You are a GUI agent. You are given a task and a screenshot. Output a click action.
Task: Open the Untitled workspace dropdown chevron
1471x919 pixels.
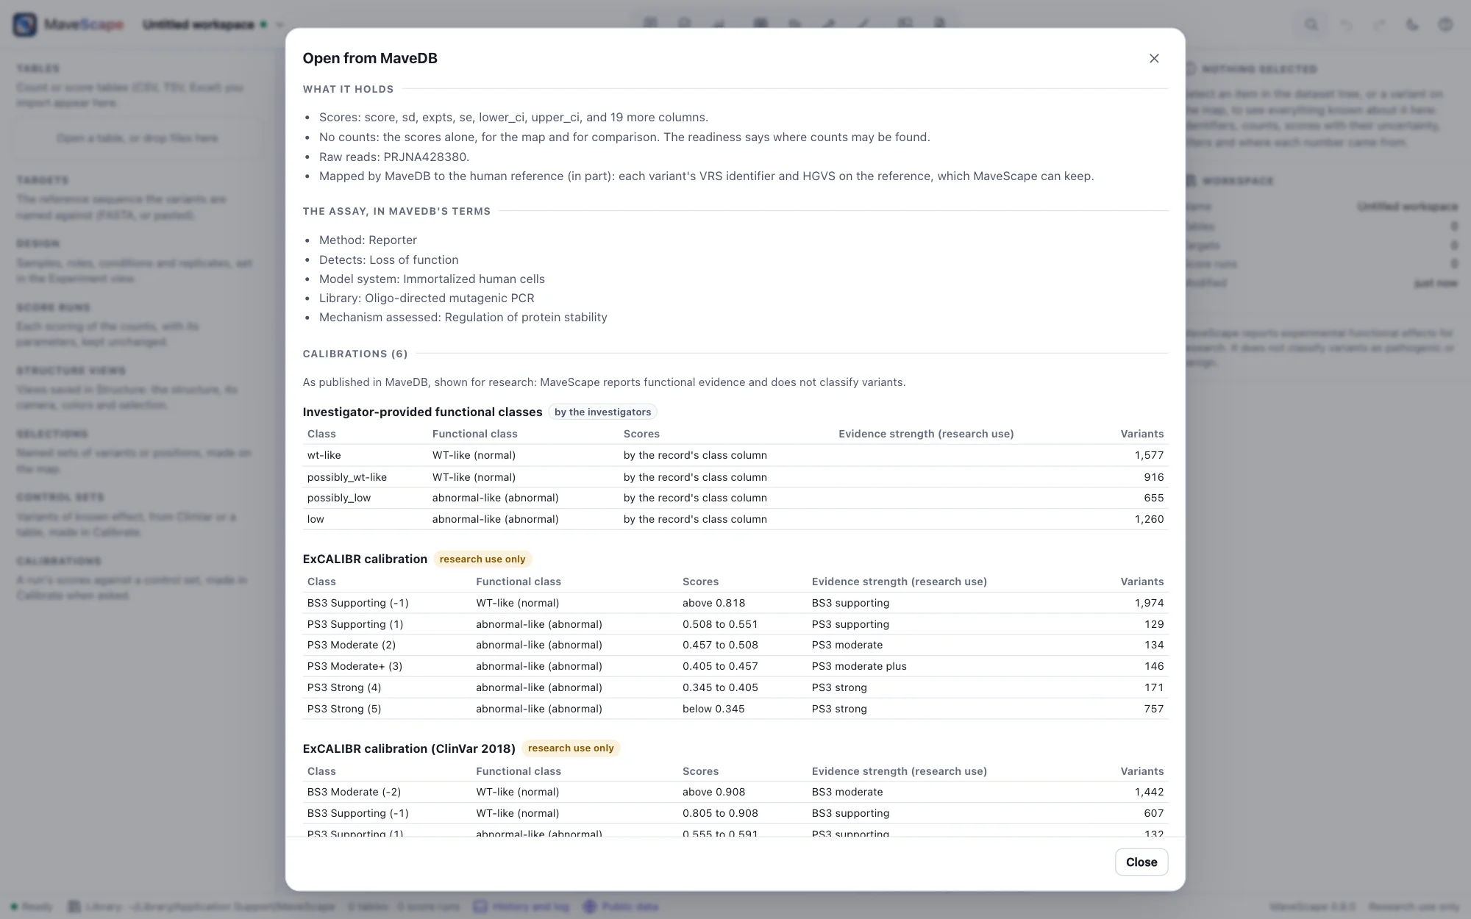pyautogui.click(x=279, y=24)
